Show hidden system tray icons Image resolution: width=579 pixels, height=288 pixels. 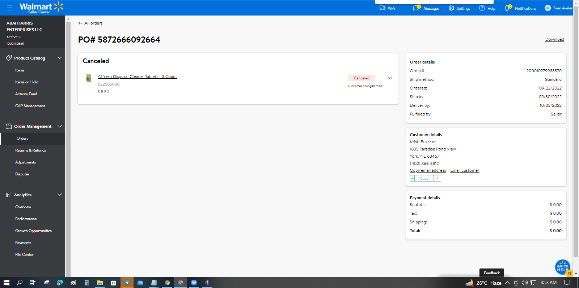pyautogui.click(x=507, y=283)
